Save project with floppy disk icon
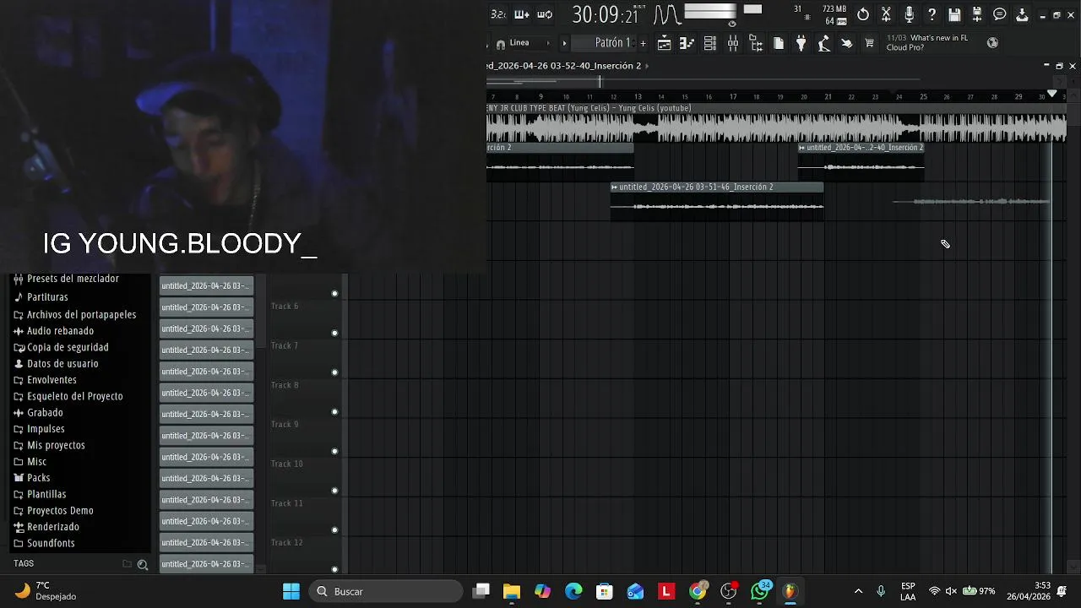This screenshot has height=608, width=1081. click(954, 14)
